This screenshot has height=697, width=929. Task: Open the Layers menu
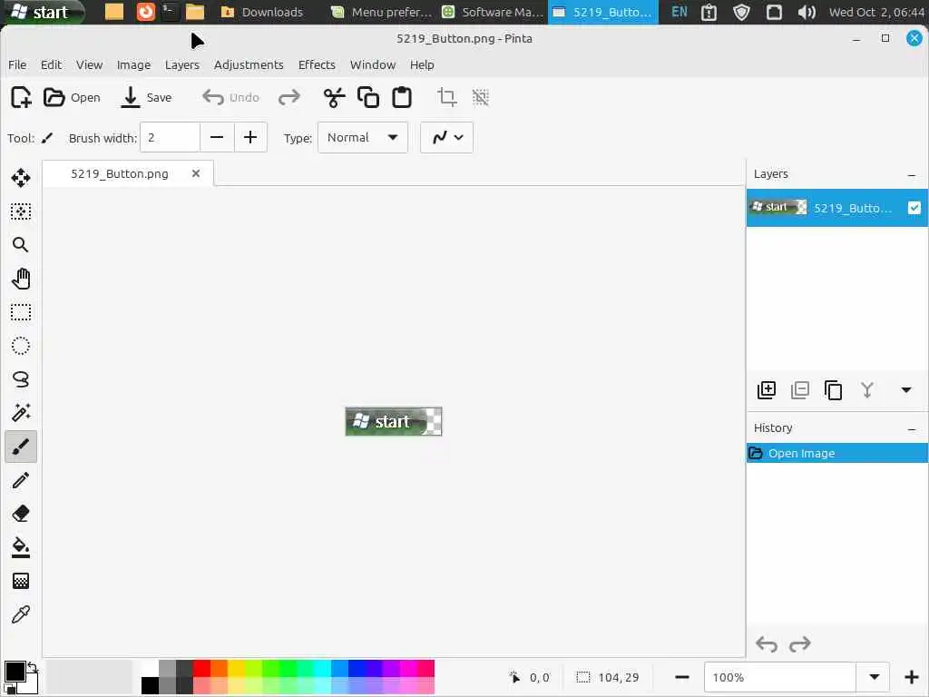point(181,64)
